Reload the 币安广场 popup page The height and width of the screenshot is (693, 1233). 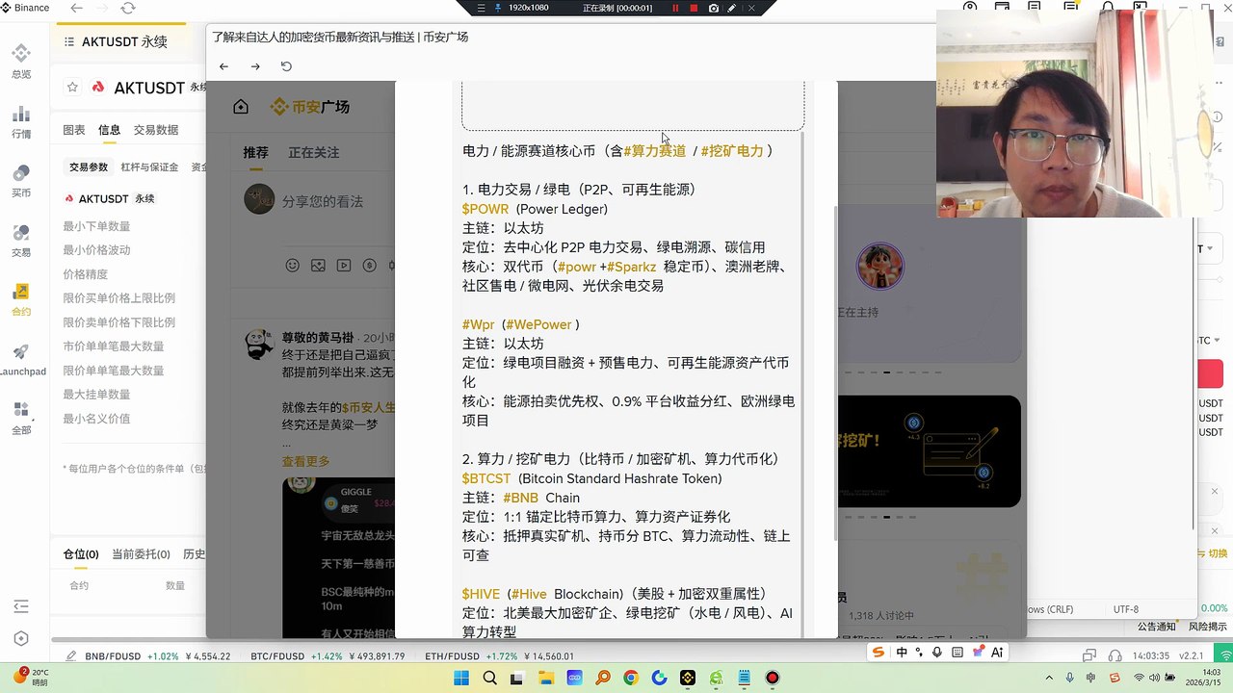click(x=286, y=66)
